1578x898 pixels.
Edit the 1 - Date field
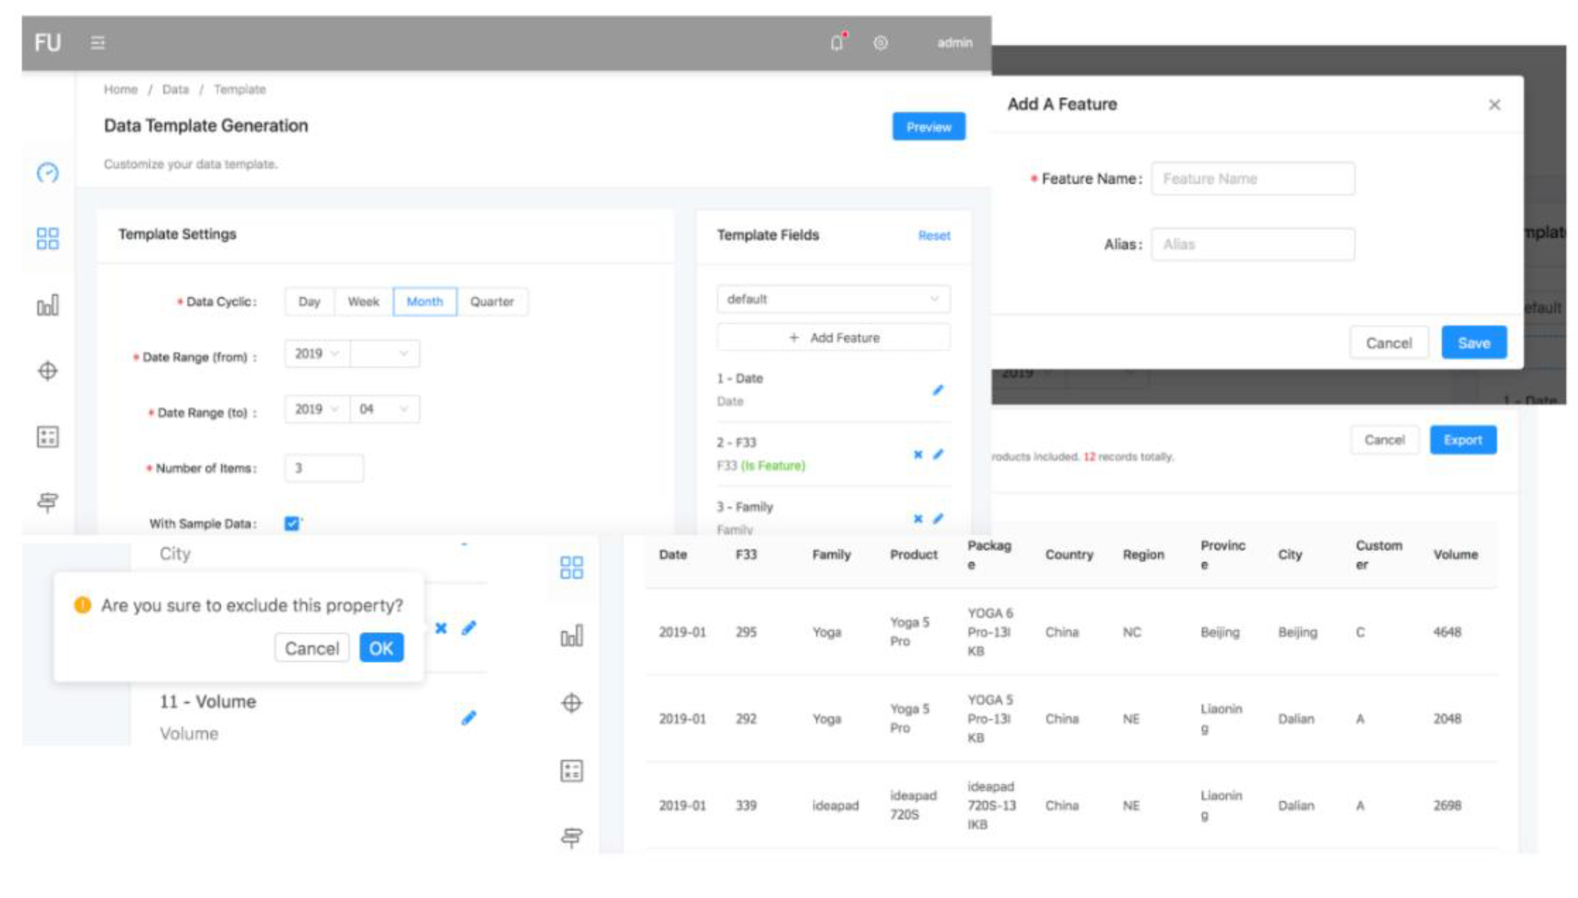coord(938,390)
